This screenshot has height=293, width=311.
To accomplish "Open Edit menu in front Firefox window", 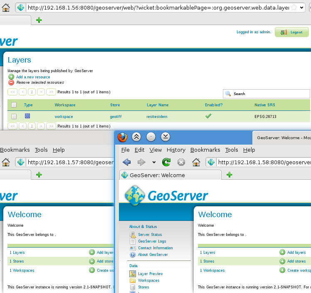I will pyautogui.click(x=139, y=150).
